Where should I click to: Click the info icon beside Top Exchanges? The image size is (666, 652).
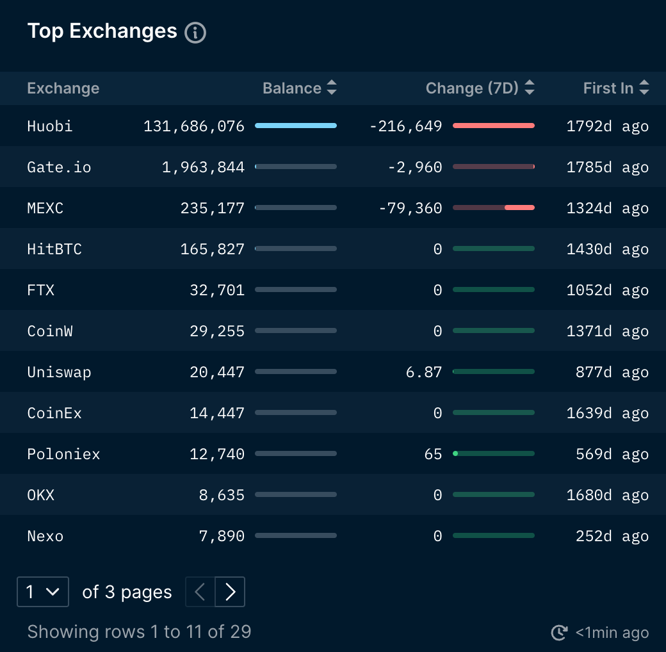(195, 33)
